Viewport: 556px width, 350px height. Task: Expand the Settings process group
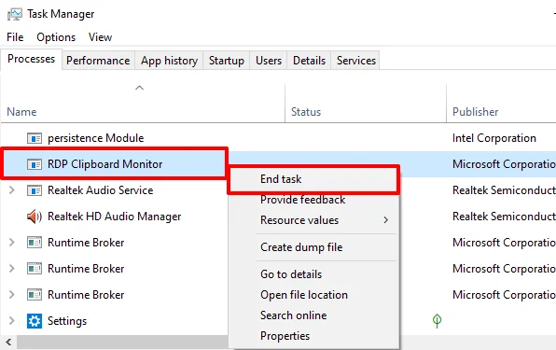point(12,321)
